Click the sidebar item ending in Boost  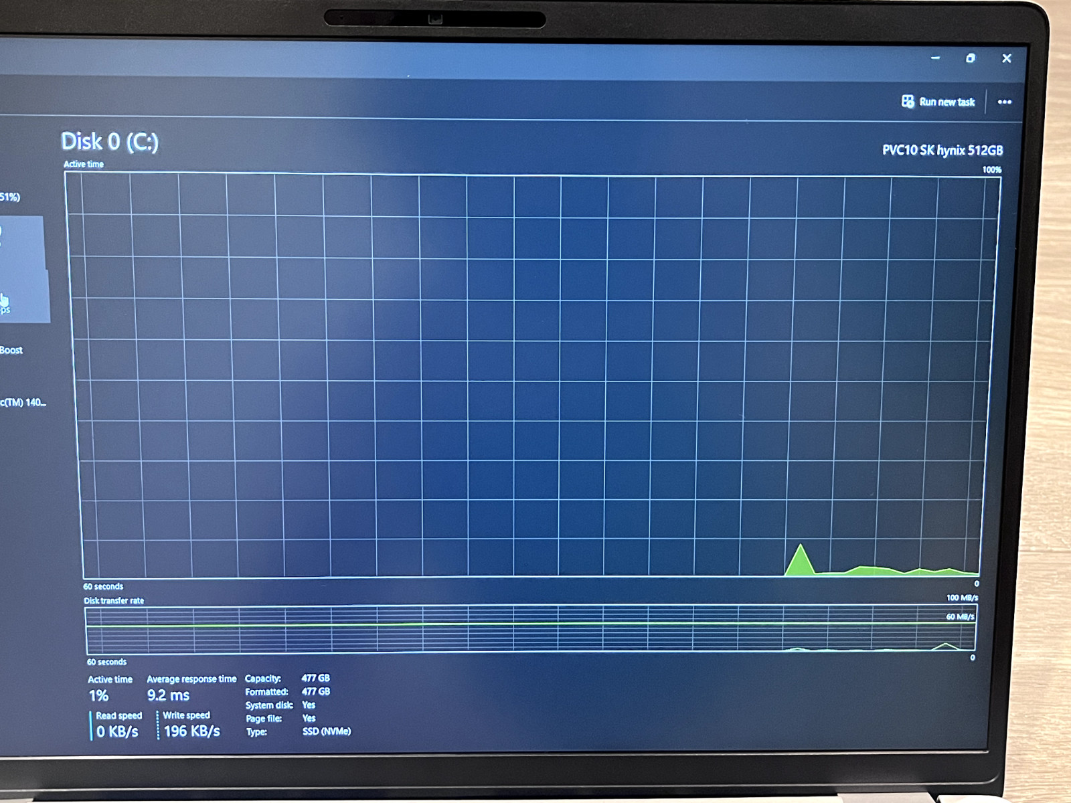tap(11, 350)
